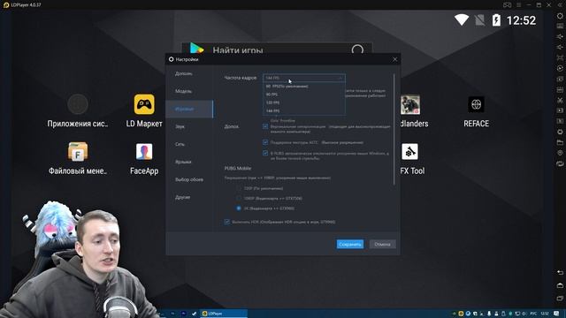This screenshot has width=566, height=318.
Task: Collapse sidebar with double-chevron icon
Action: coord(560,4)
